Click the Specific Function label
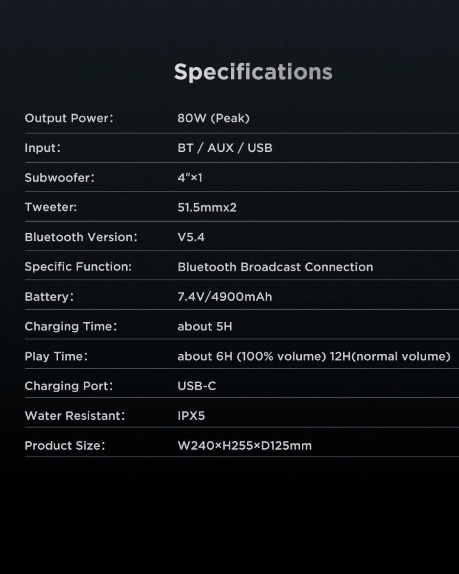The image size is (459, 574). pos(78,267)
